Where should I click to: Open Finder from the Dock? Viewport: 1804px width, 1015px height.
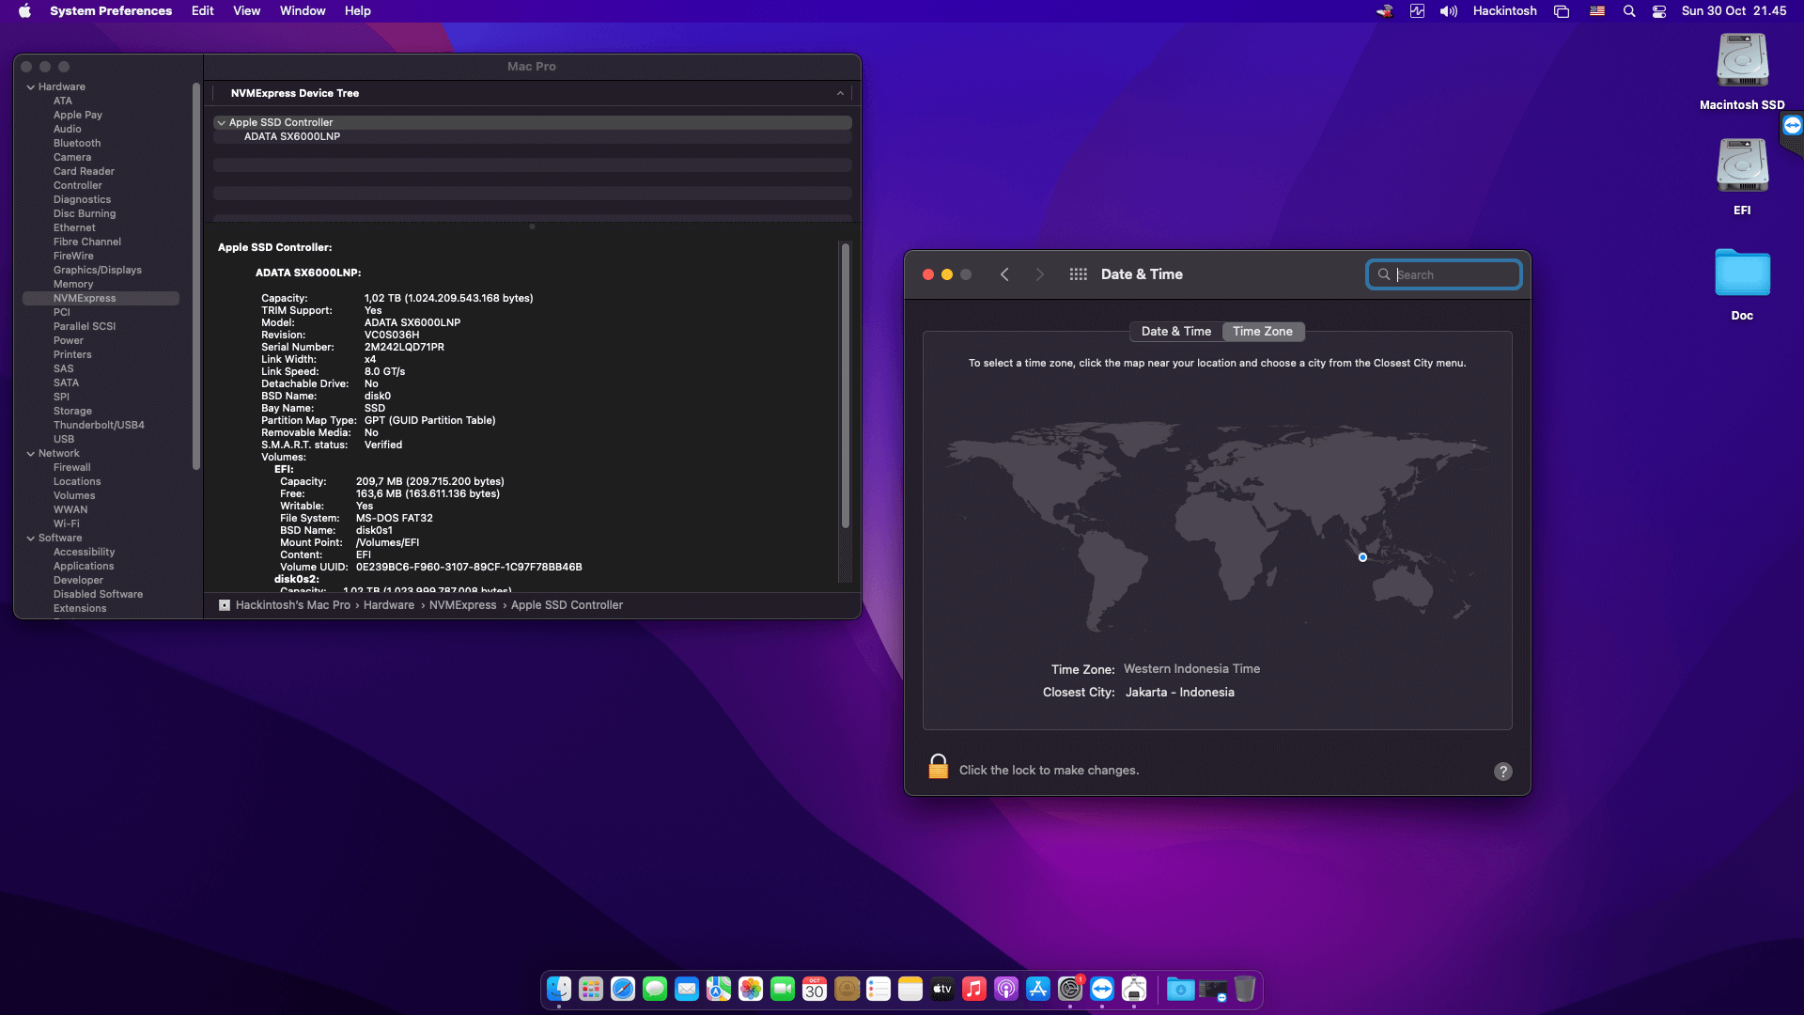tap(558, 989)
